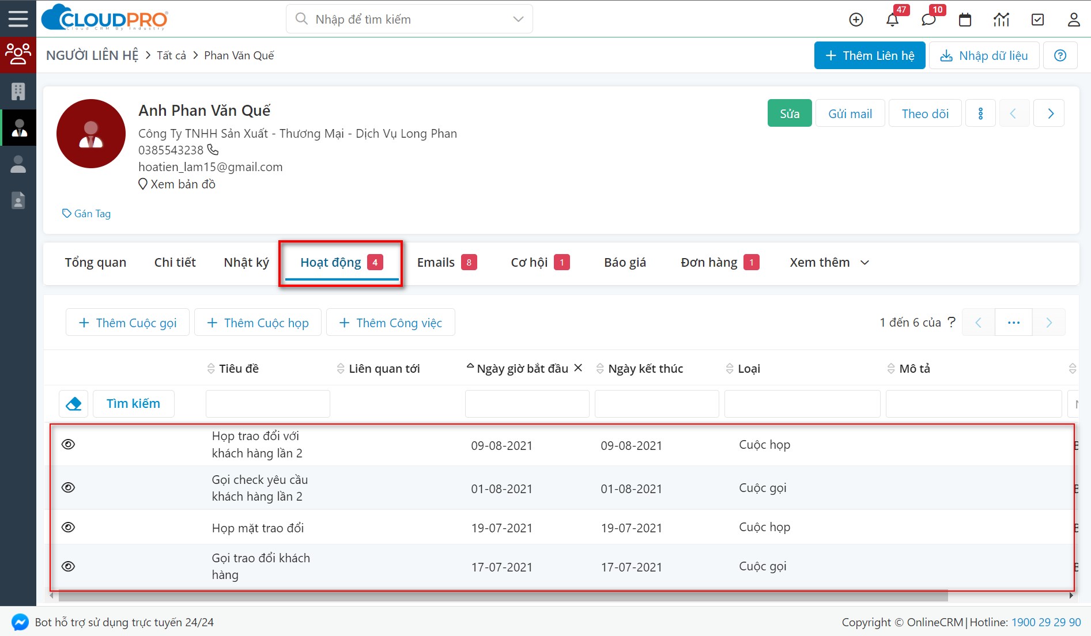Image resolution: width=1091 pixels, height=636 pixels.
Task: View the Họp mặt trao đổi activity
Action: (x=68, y=527)
